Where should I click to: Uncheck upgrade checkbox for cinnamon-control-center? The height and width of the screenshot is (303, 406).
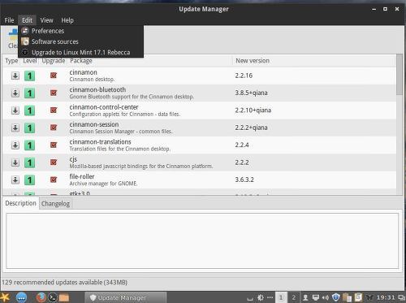pos(54,110)
